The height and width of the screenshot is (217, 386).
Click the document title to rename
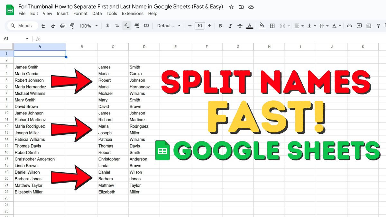[x=121, y=6]
